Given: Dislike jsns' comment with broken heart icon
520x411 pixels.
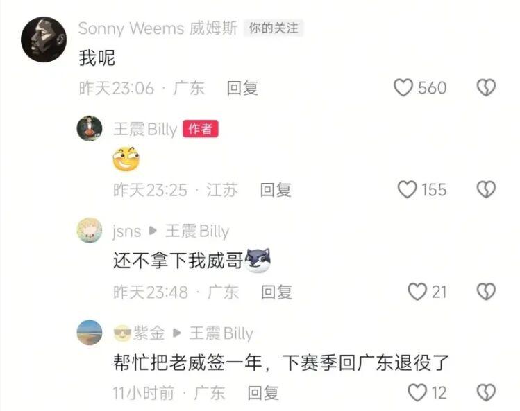Looking at the screenshot, I should click(x=486, y=291).
